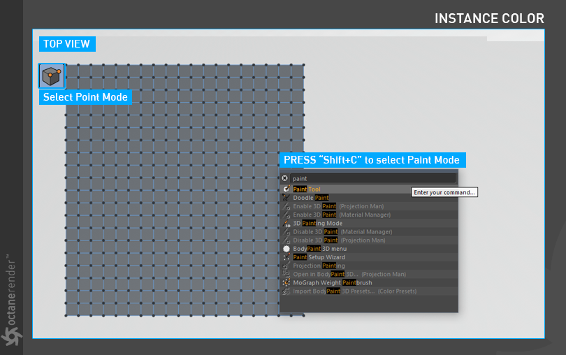Viewport: 566px width, 355px height.
Task: Pick MoGraph Weight Paintbrush entry
Action: coord(333,282)
